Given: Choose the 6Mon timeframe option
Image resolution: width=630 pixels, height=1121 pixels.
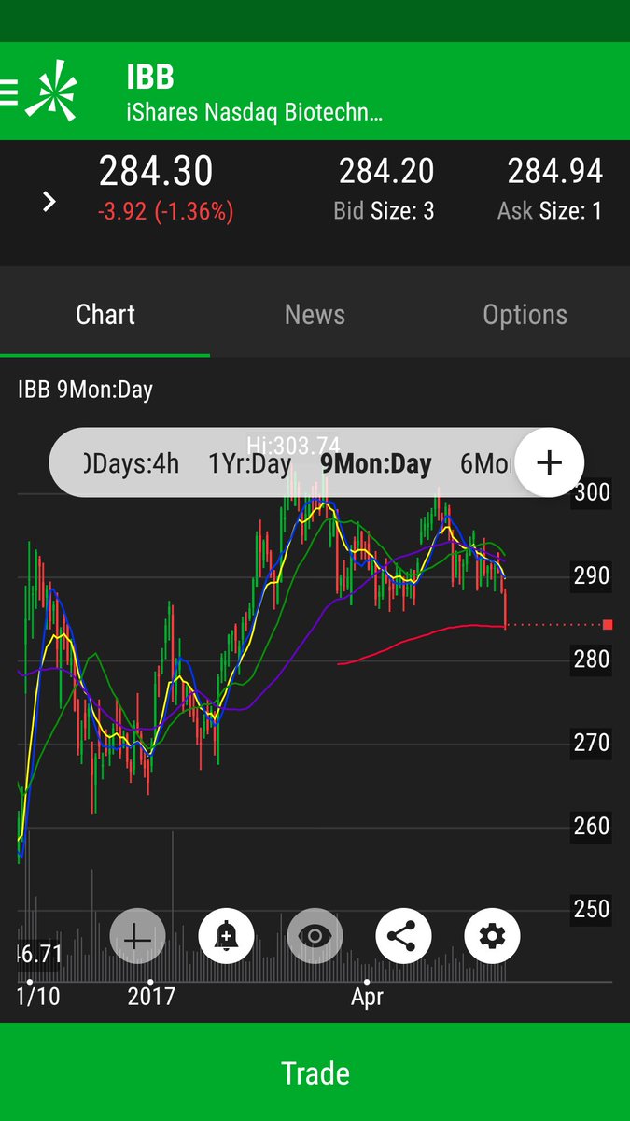Looking at the screenshot, I should tap(487, 463).
